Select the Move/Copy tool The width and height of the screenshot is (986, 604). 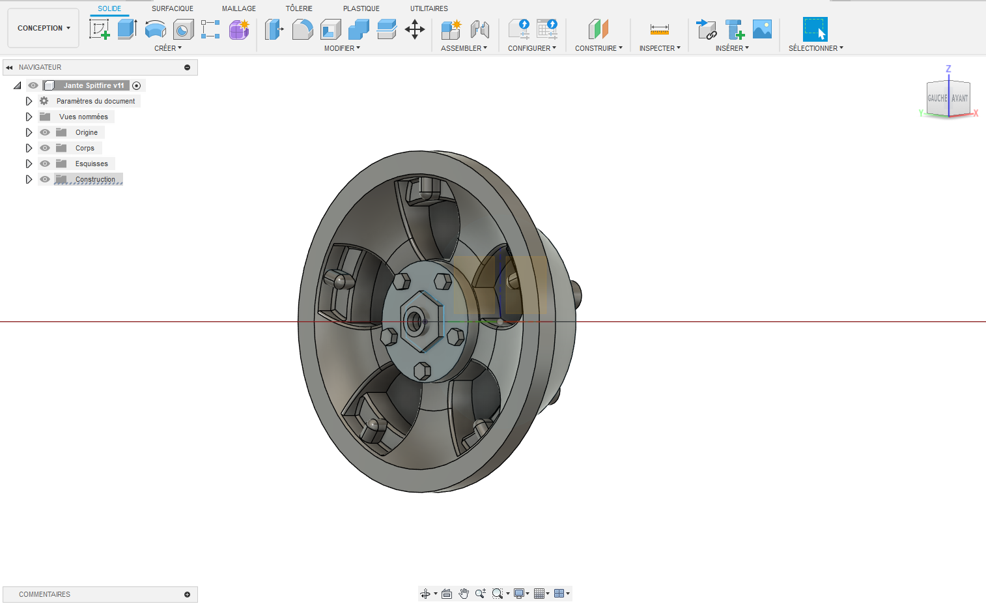415,29
